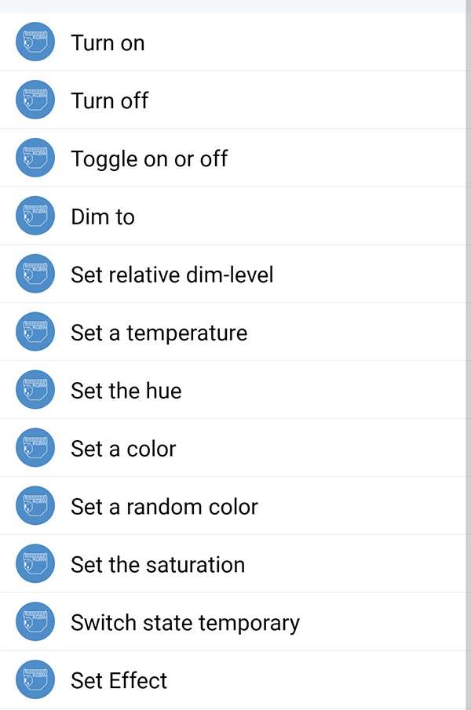Click the RGBW icon beside Turn on
Image resolution: width=471 pixels, height=710 pixels.
coord(35,42)
